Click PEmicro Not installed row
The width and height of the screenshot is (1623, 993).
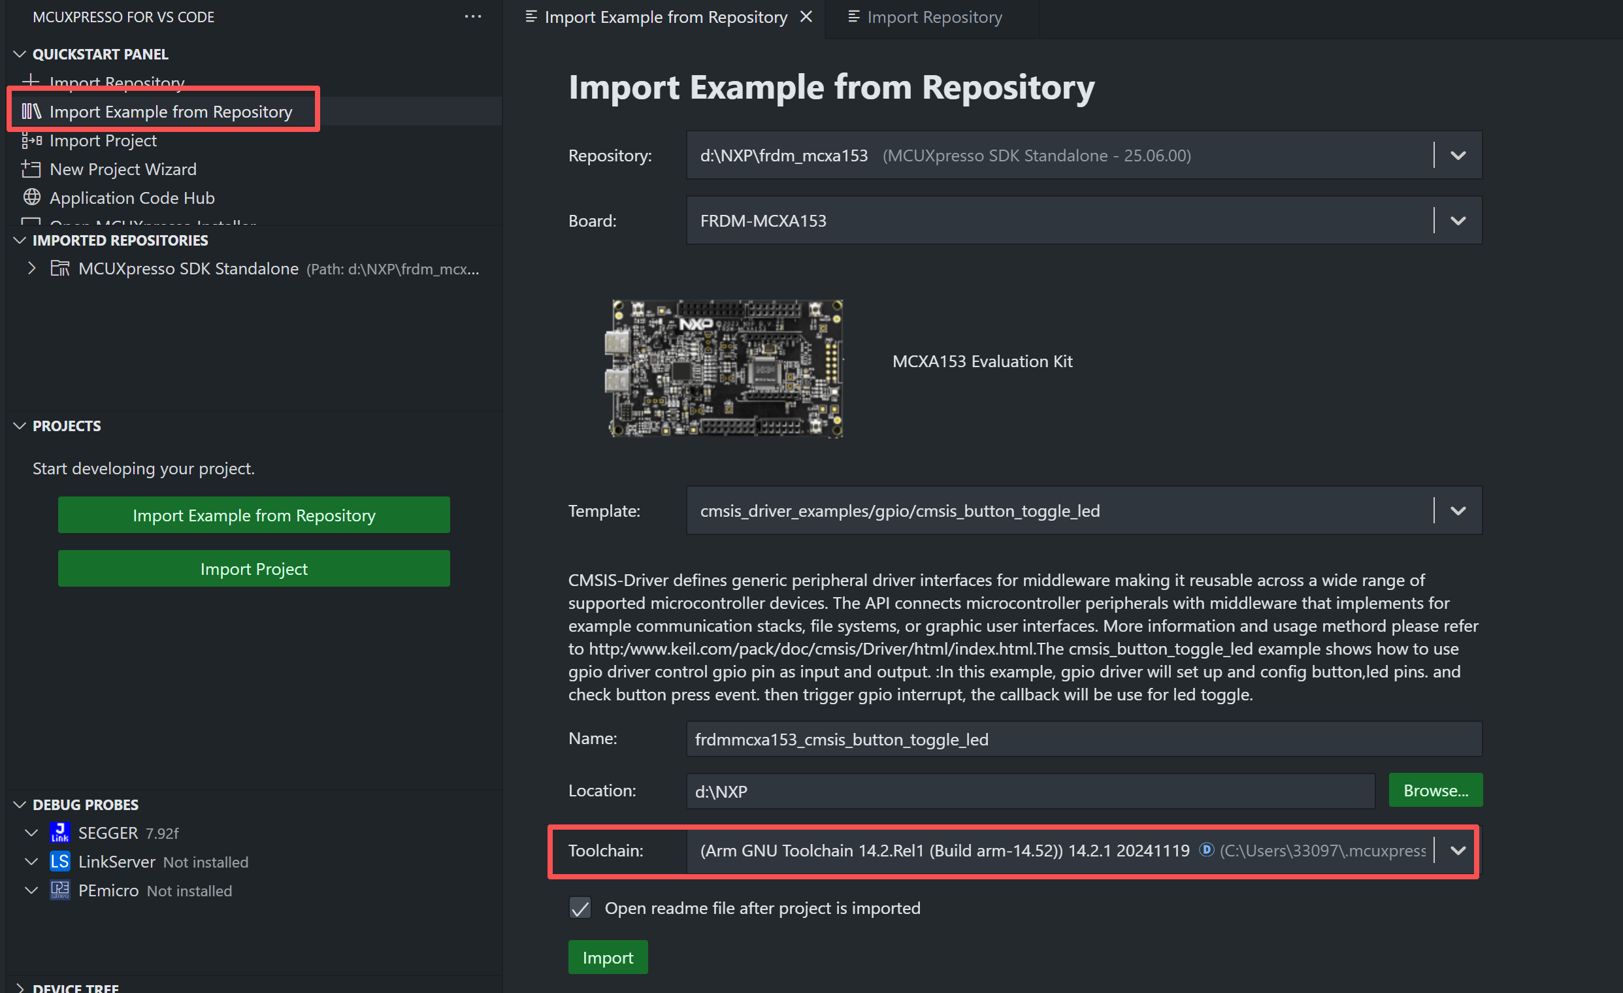(254, 890)
